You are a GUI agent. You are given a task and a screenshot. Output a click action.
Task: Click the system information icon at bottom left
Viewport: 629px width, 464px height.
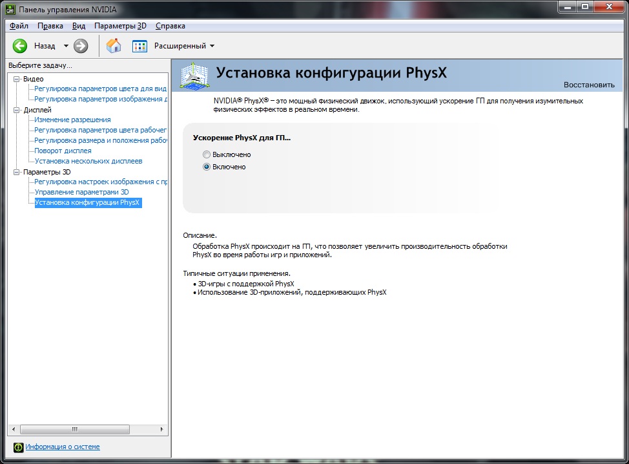[x=19, y=447]
